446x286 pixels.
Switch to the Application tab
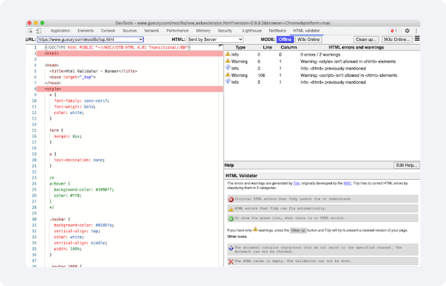60,31
